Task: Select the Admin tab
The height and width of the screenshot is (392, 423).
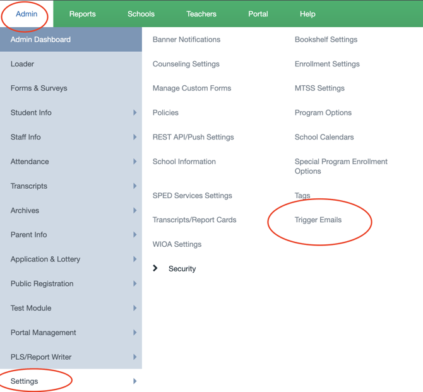Action: pyautogui.click(x=27, y=14)
